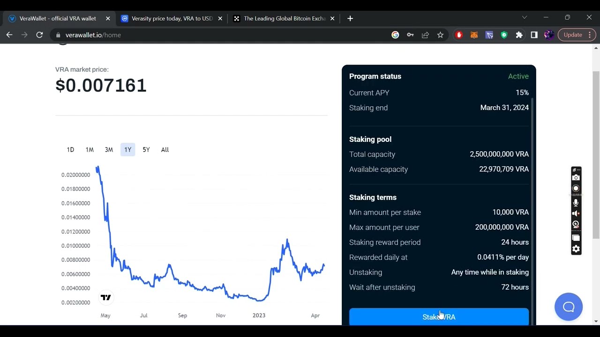Toggle the recorder webcam
Image resolution: width=600 pixels, height=337 pixels.
point(576,225)
